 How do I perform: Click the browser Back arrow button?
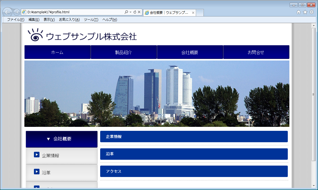click(8, 12)
